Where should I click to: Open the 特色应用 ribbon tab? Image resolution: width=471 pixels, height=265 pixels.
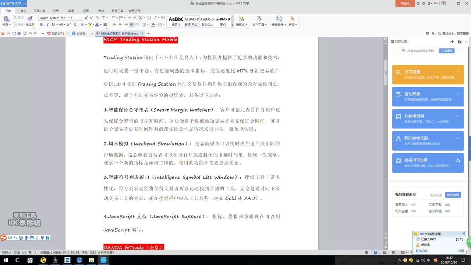coord(135,11)
